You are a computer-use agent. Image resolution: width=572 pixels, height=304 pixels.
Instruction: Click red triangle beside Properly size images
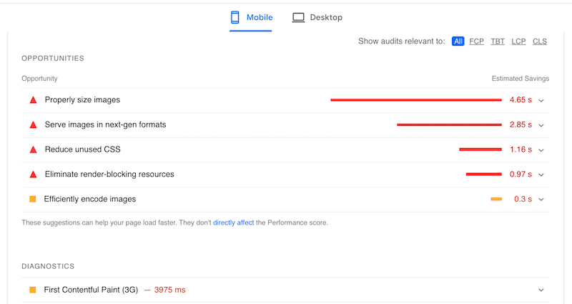click(33, 100)
